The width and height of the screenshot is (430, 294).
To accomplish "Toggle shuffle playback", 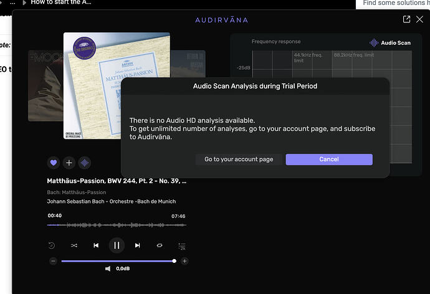I will click(74, 245).
